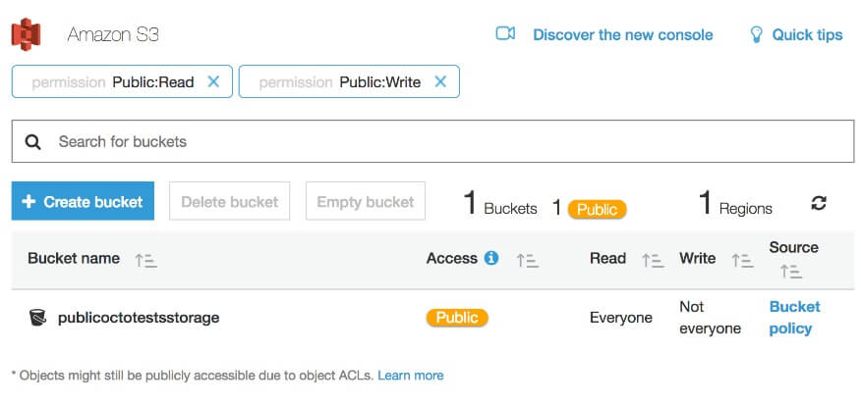Click the Amazon S3 logo icon

click(27, 34)
